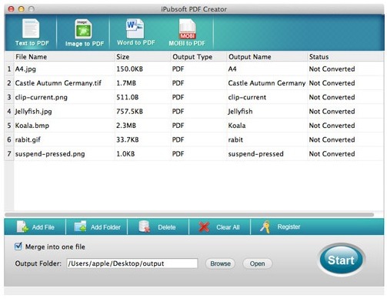Select file suspend-pressed.png
Screen dimensions: 387x302
tap(50, 154)
